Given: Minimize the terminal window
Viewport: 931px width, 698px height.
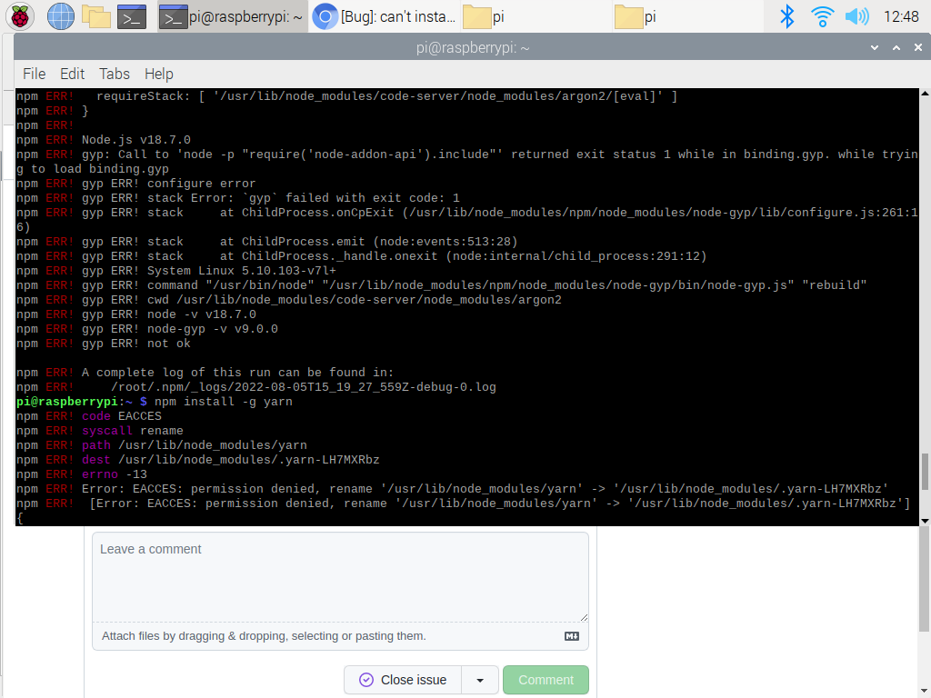Looking at the screenshot, I should 874,47.
